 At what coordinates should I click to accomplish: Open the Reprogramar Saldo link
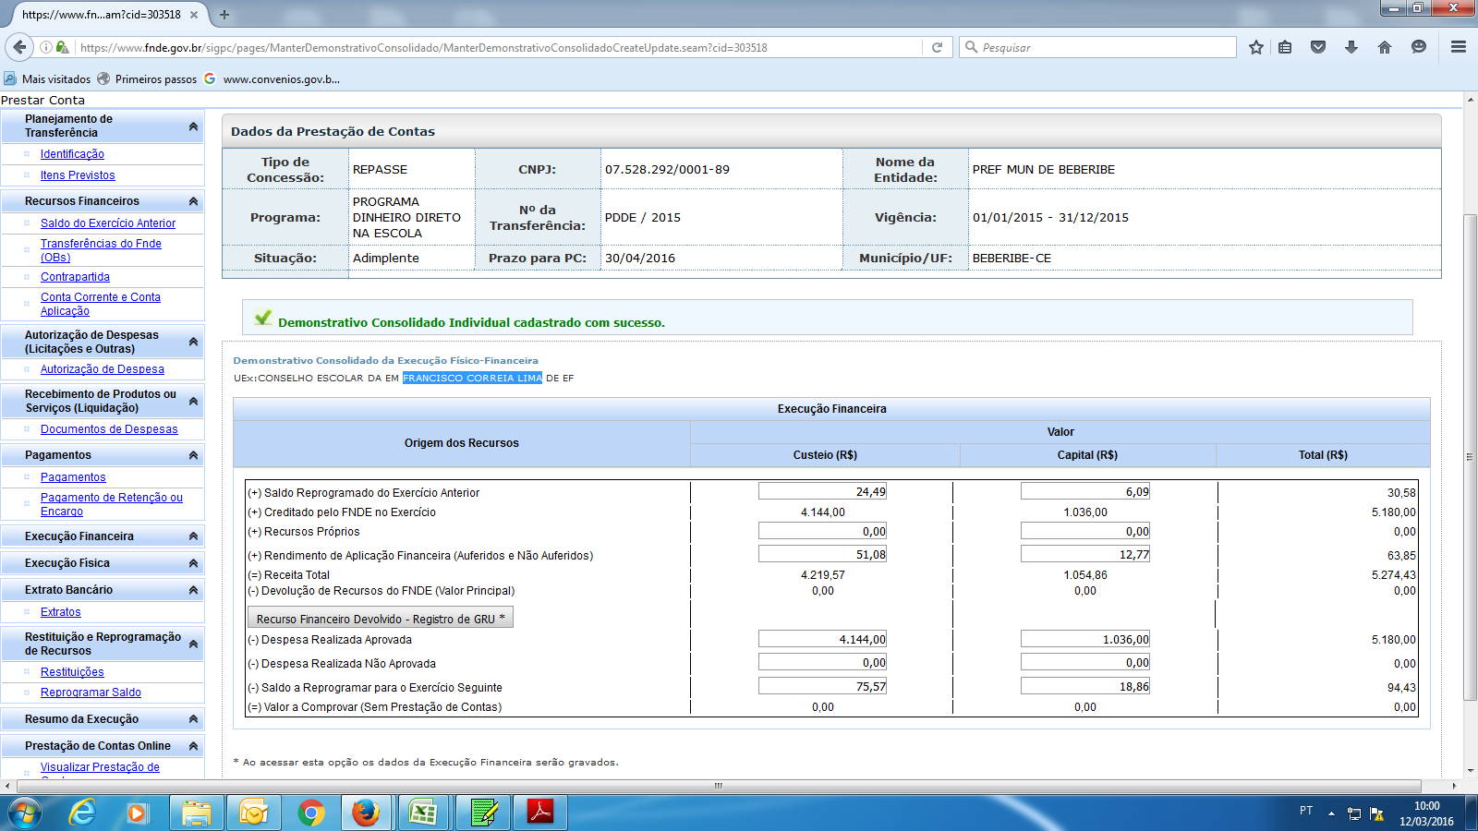(91, 692)
